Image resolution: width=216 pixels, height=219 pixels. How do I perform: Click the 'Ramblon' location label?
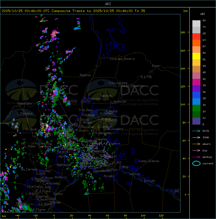(85, 75)
